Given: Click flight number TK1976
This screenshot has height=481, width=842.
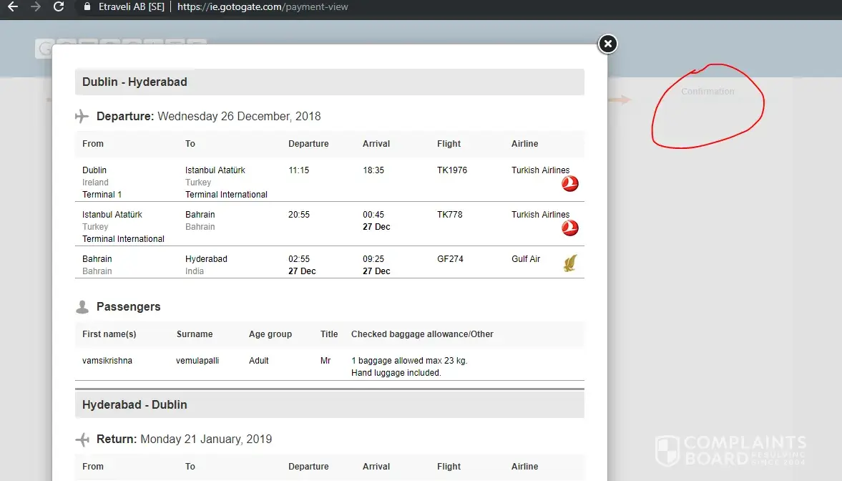Looking at the screenshot, I should point(452,170).
